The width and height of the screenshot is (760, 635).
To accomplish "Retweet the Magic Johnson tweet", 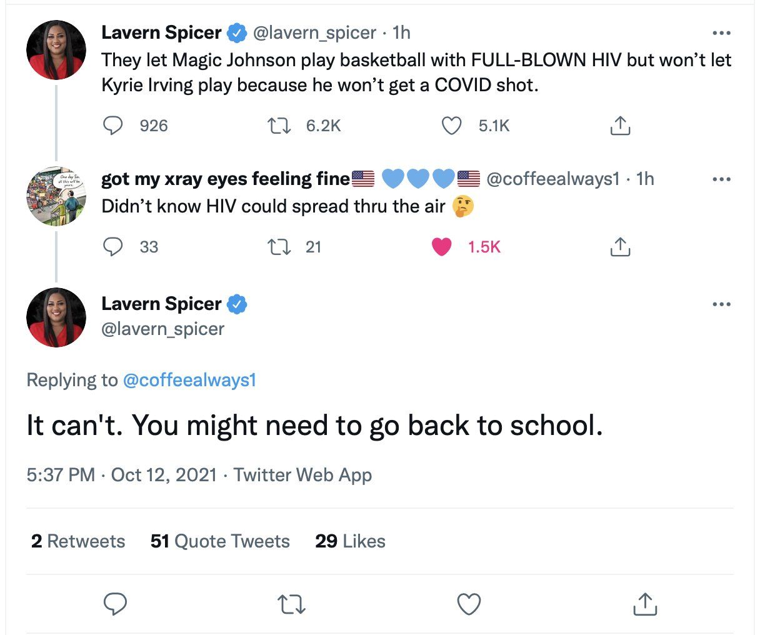I will point(279,125).
